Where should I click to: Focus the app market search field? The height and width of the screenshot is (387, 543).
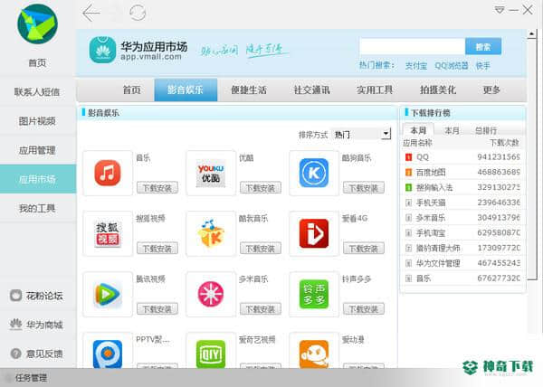(412, 46)
